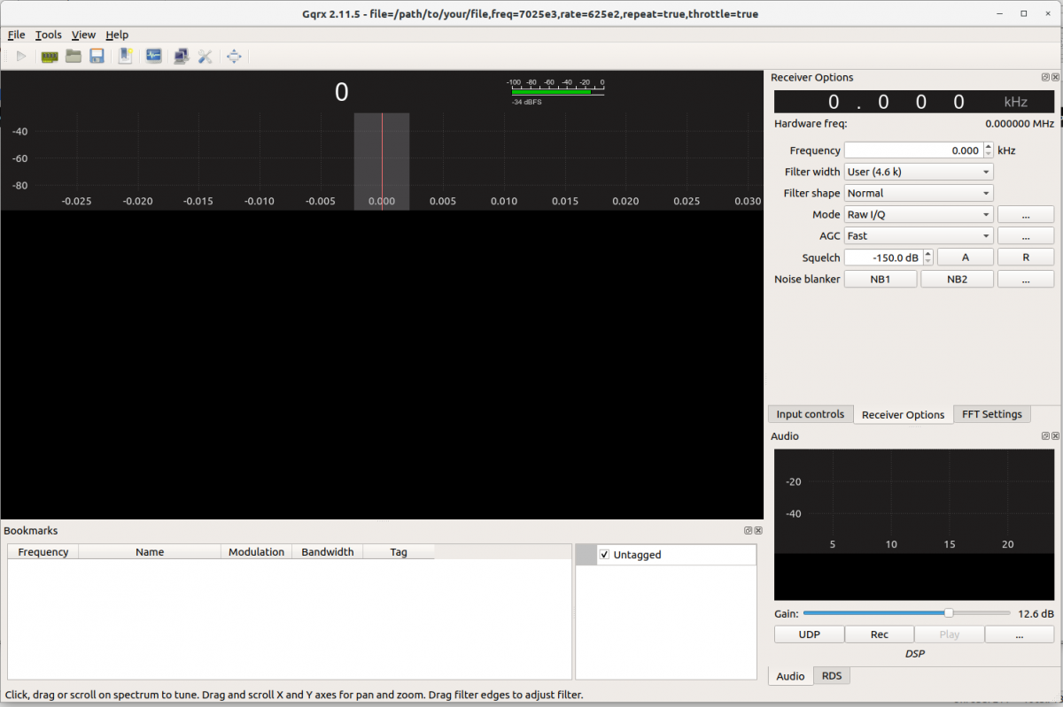
Task: Open the Tools menu
Action: (49, 35)
